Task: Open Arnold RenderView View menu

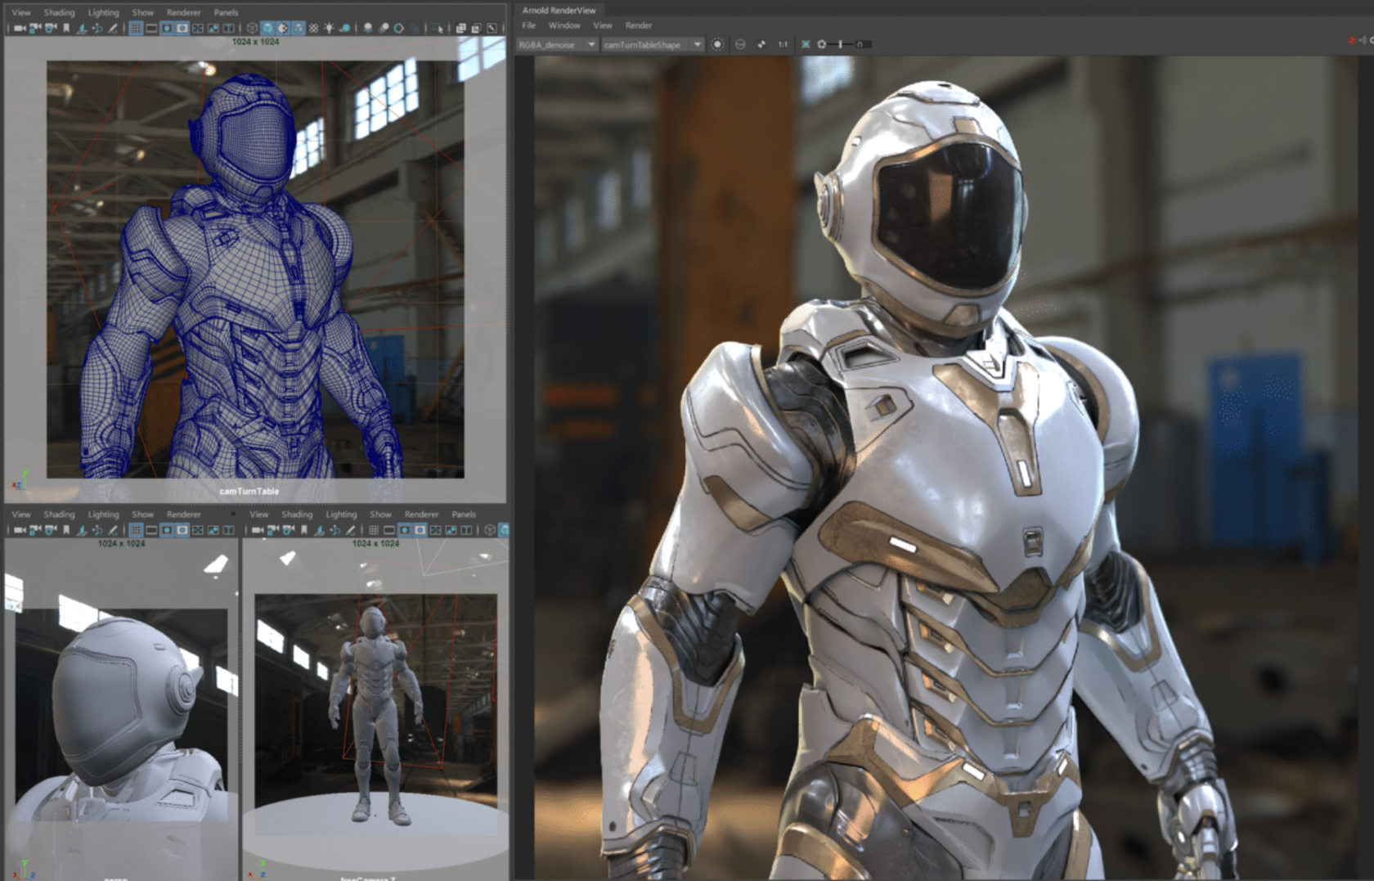Action: click(603, 25)
